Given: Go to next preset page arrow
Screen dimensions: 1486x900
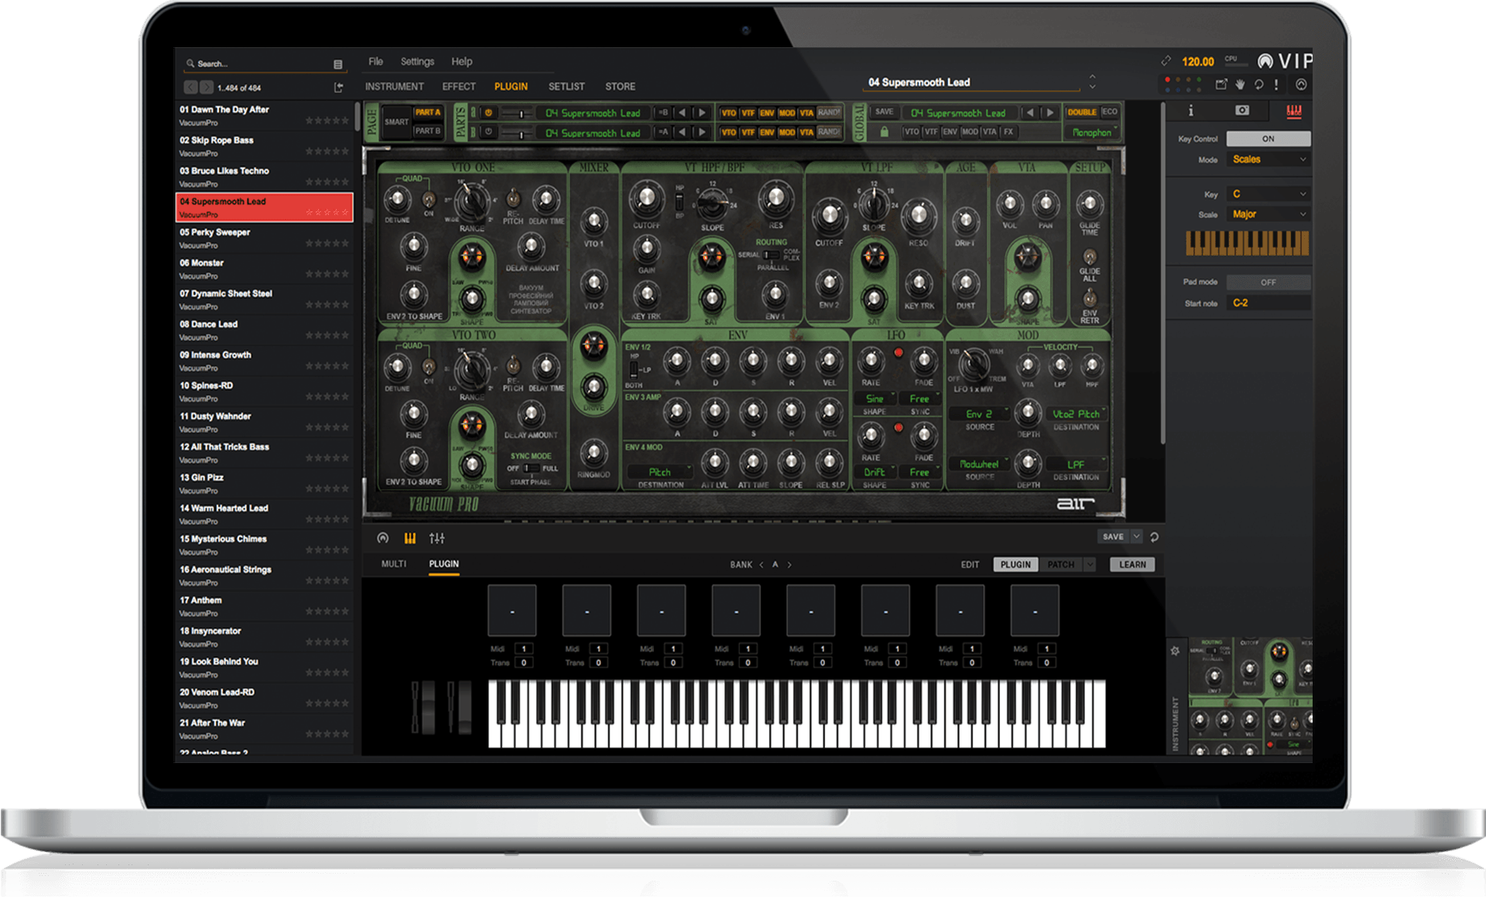Looking at the screenshot, I should (x=206, y=87).
